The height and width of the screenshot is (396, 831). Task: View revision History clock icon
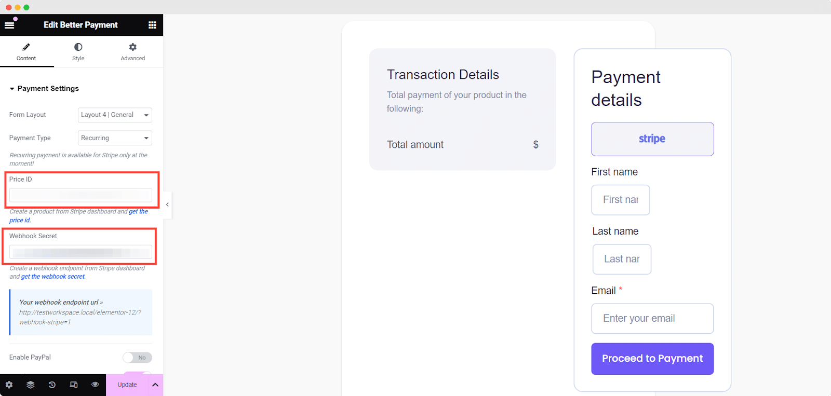click(x=51, y=385)
